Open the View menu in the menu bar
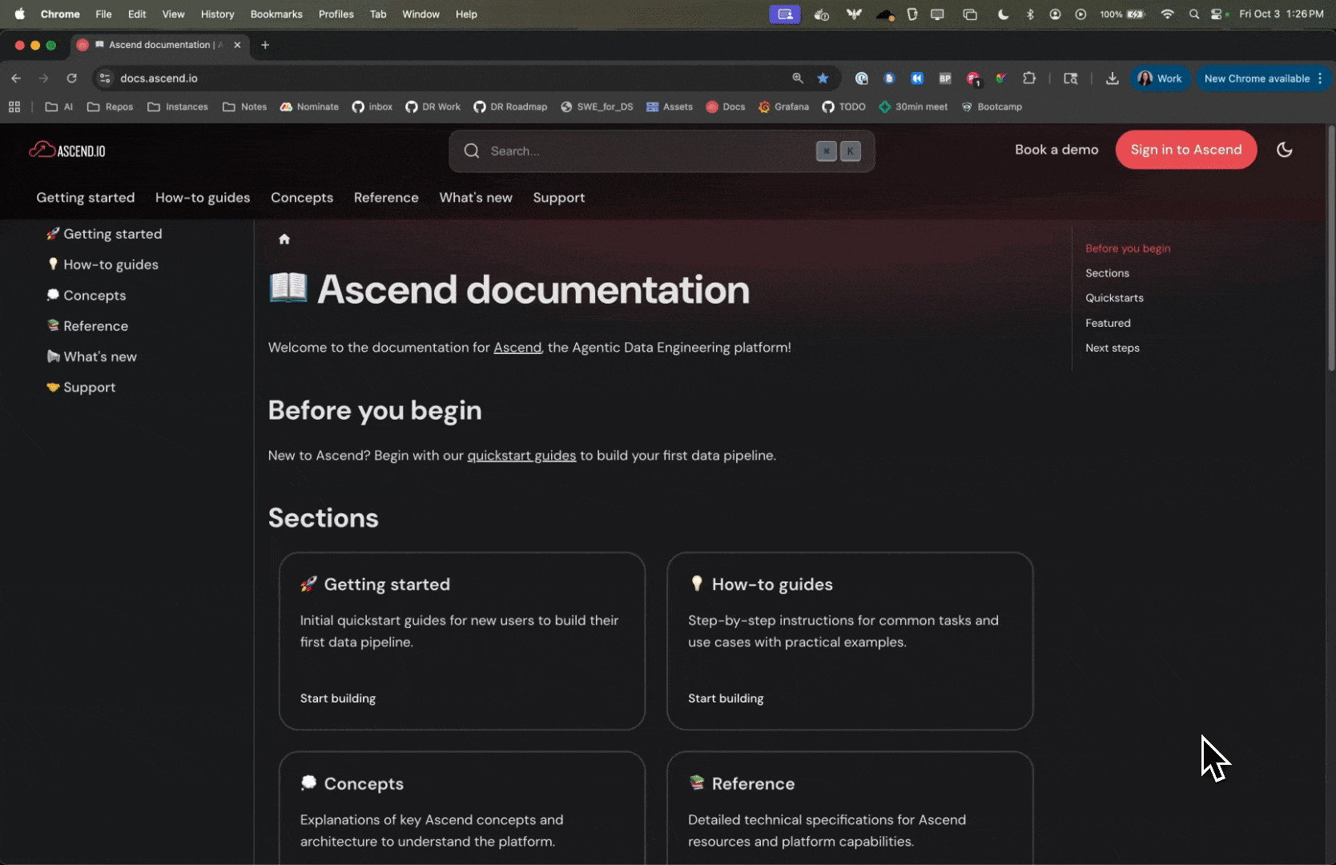 pos(173,14)
